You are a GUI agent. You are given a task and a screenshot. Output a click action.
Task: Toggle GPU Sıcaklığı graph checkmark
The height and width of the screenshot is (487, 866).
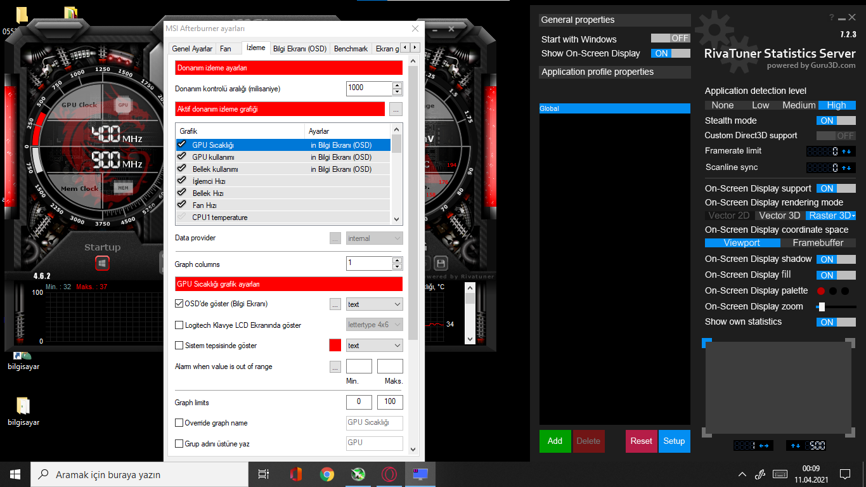pos(182,145)
